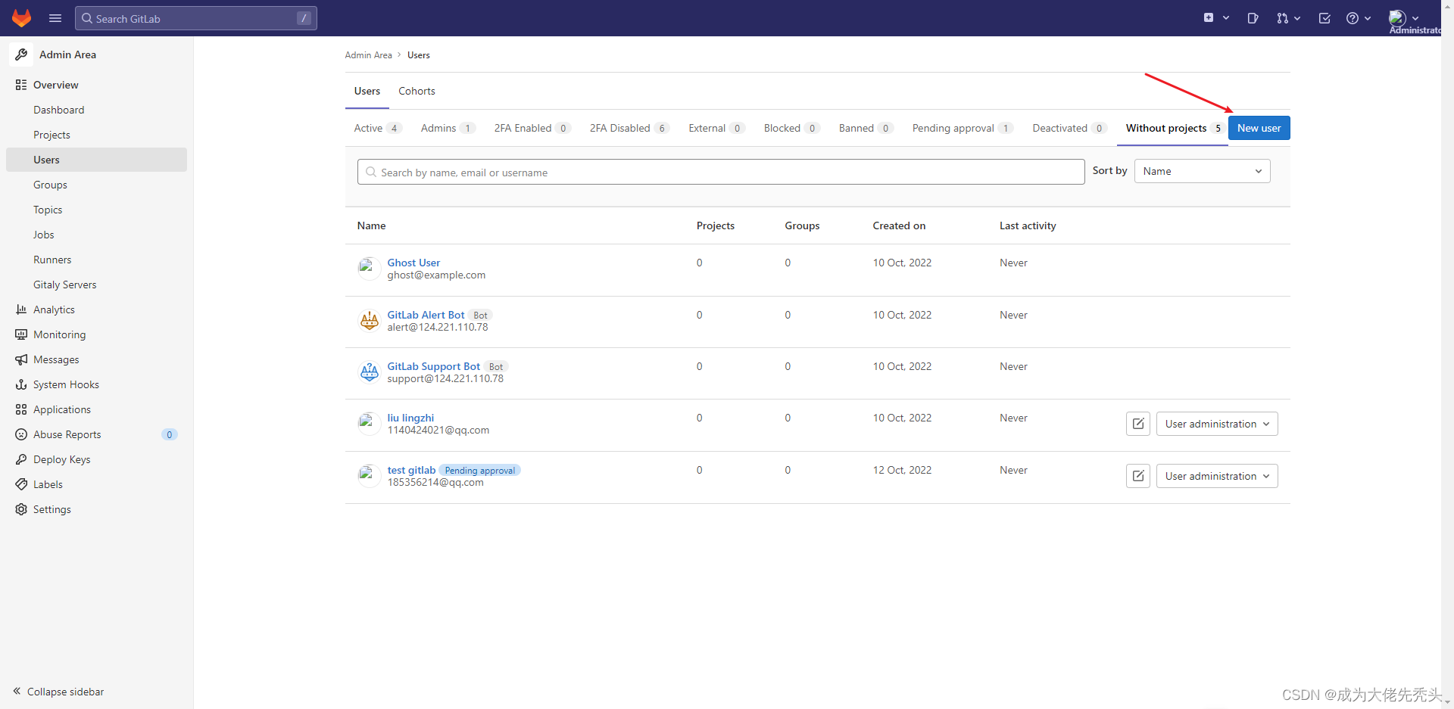Switch to the Cohorts tab
This screenshot has height=709, width=1454.
coord(417,91)
